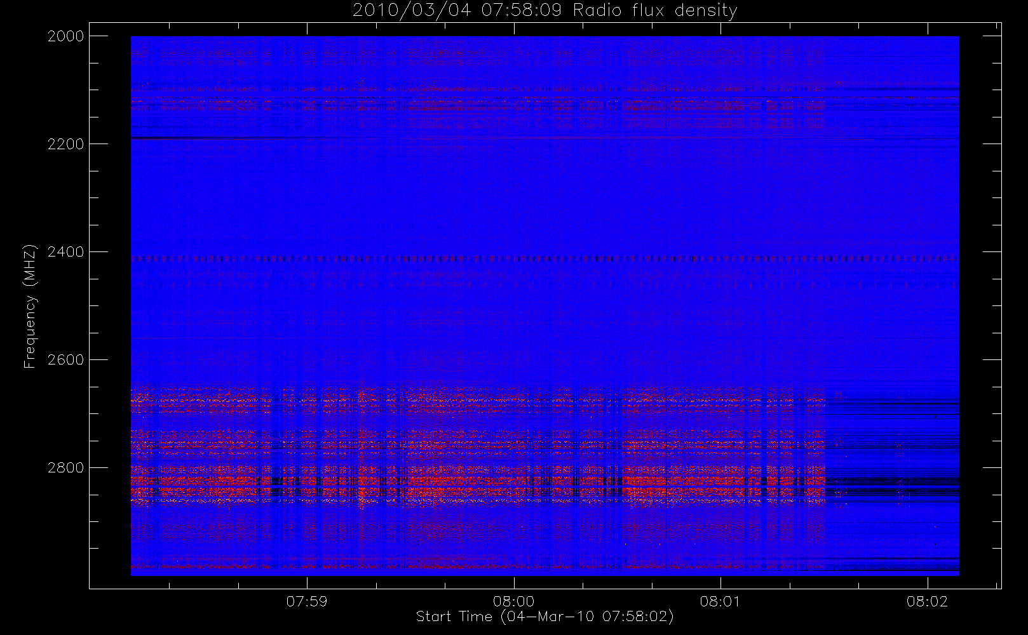Click the 2200 frequency tick label
Viewport: 1028px width, 635px height.
[66, 144]
